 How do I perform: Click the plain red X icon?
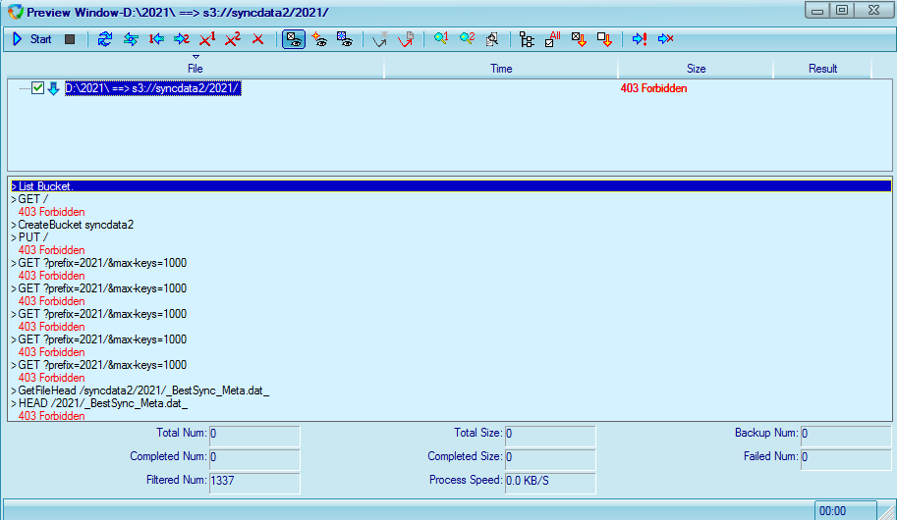pos(258,39)
